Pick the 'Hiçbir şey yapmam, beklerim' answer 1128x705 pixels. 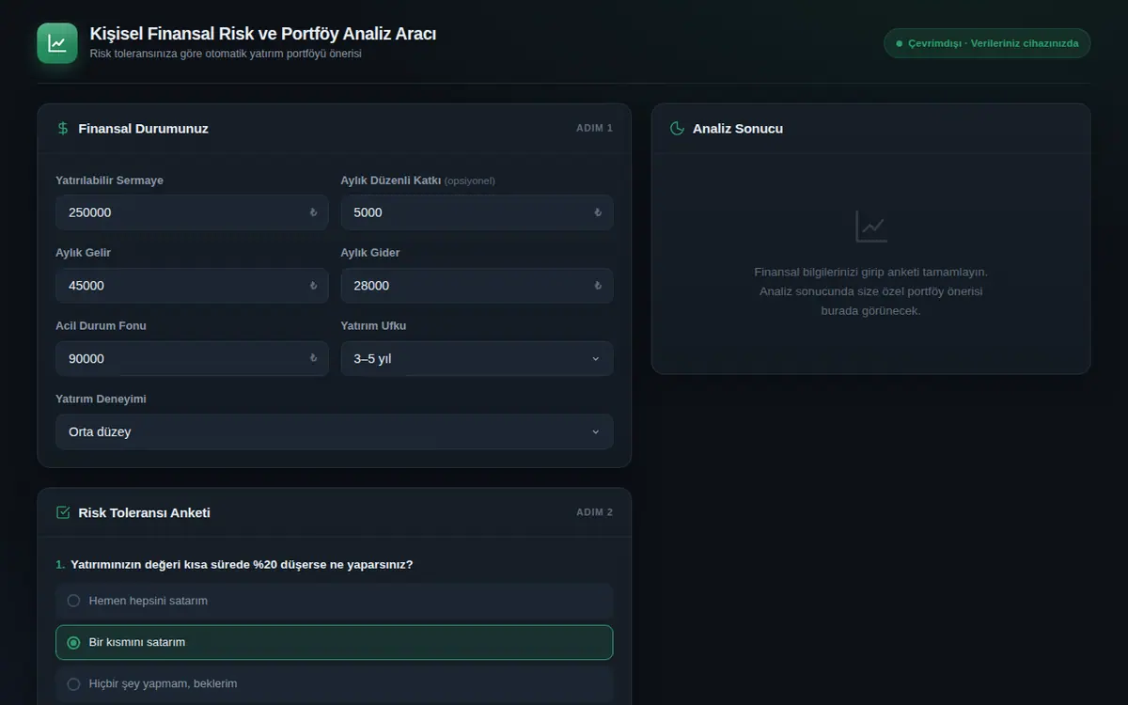tap(335, 683)
